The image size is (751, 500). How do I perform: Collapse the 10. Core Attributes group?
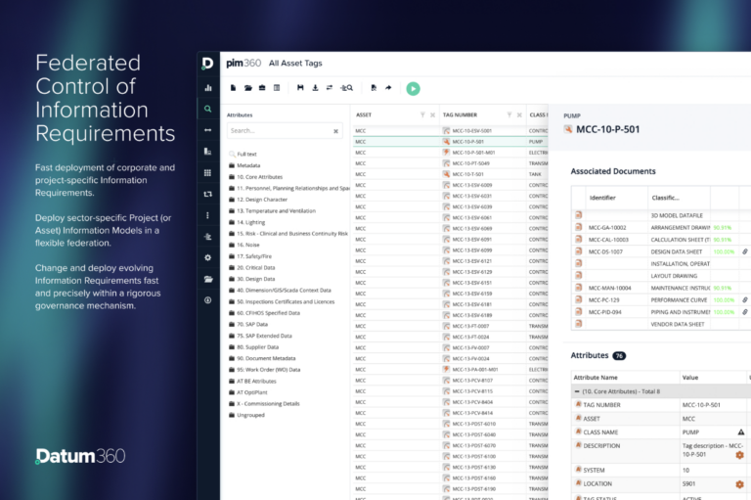(x=577, y=391)
